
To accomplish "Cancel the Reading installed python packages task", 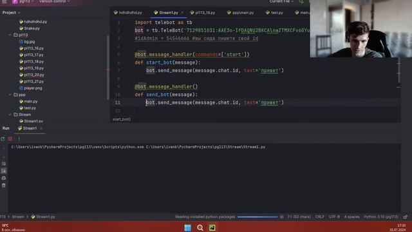I will point(282,217).
